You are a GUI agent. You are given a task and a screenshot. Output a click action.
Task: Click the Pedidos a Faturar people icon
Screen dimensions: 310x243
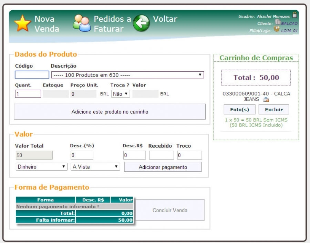pyautogui.click(x=82, y=23)
